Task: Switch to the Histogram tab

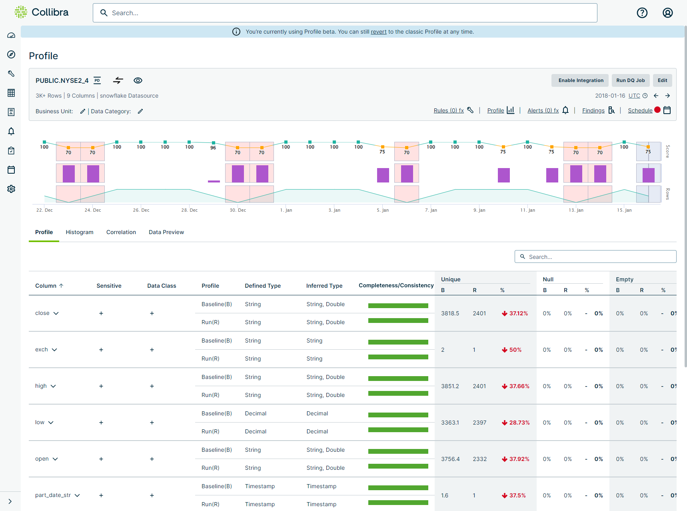Action: pos(80,232)
